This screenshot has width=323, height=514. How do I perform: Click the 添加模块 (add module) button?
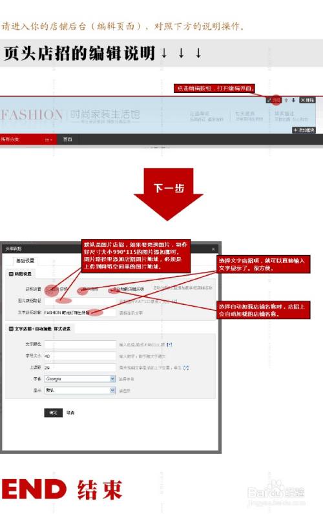pyautogui.click(x=304, y=130)
